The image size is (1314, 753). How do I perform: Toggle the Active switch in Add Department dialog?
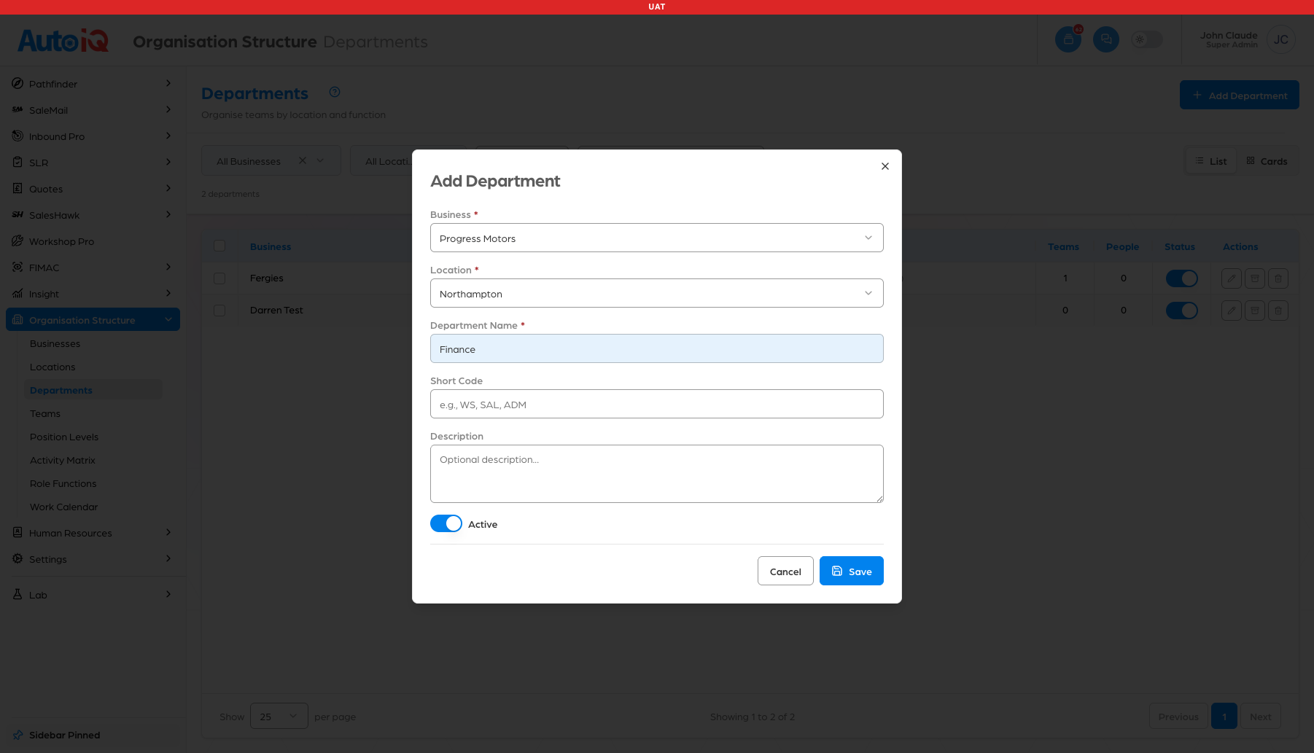(x=446, y=523)
